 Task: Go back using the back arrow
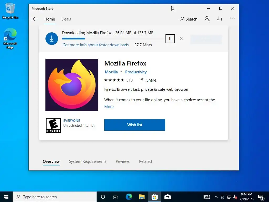click(35, 19)
